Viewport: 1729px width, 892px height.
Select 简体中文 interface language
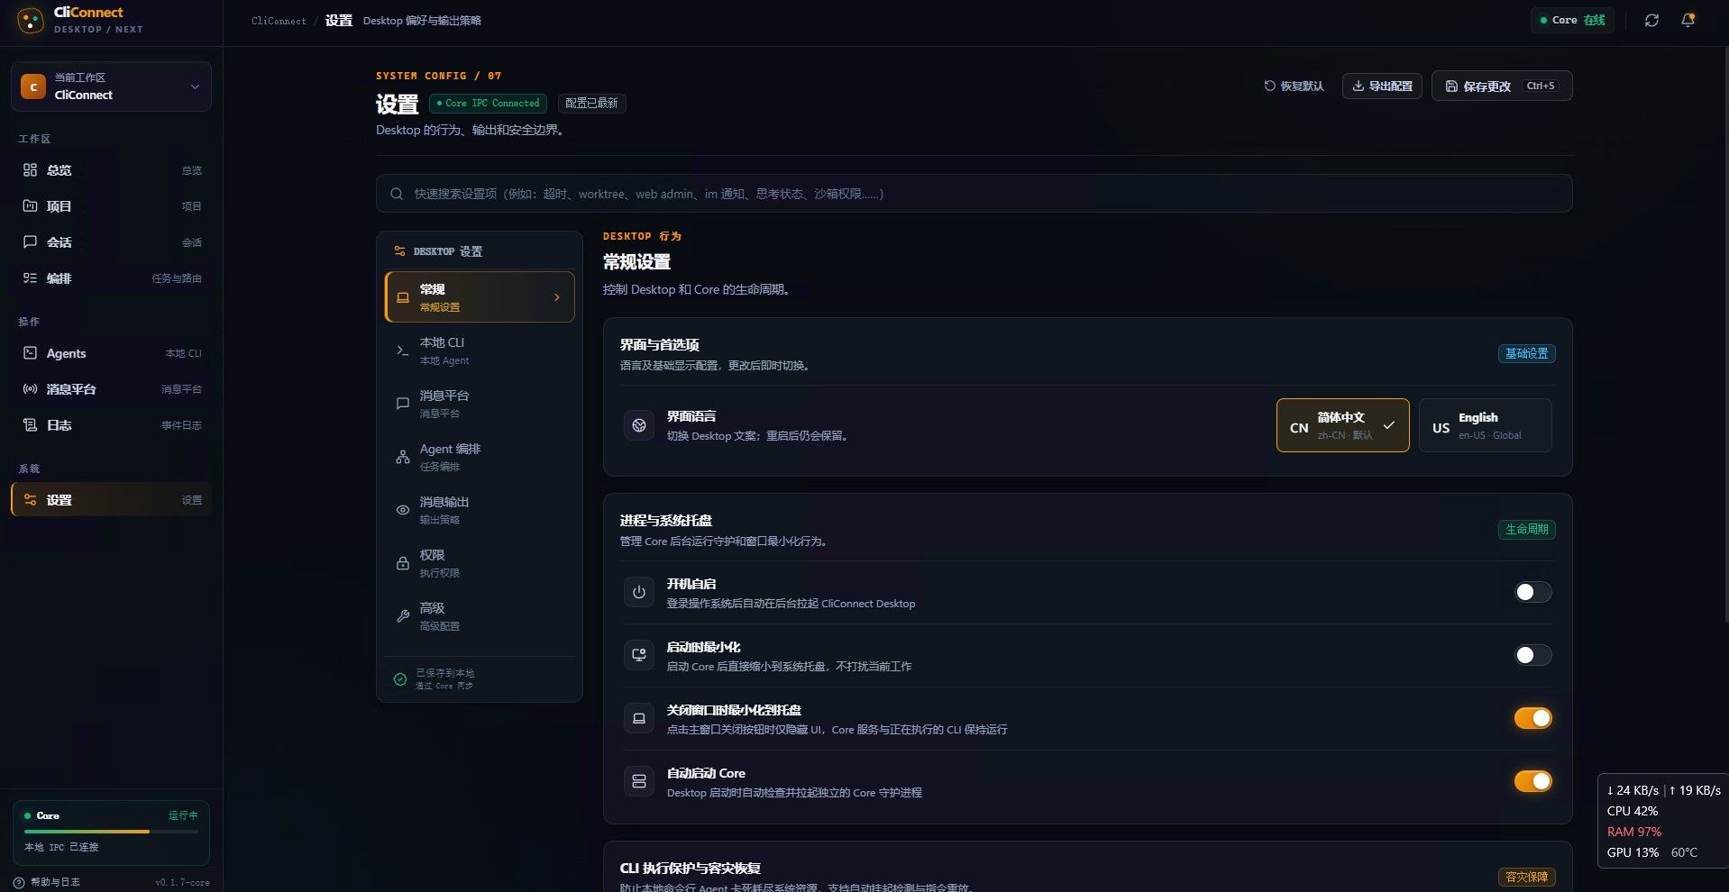pos(1342,425)
